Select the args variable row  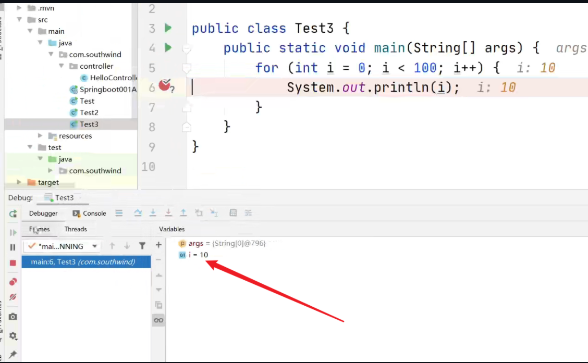(x=222, y=244)
